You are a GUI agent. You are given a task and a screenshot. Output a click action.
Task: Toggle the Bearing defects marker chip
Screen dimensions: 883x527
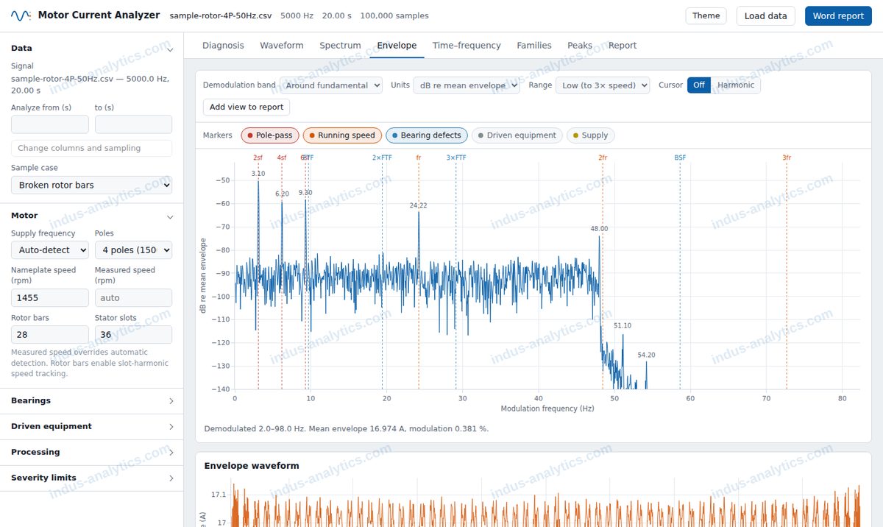427,135
